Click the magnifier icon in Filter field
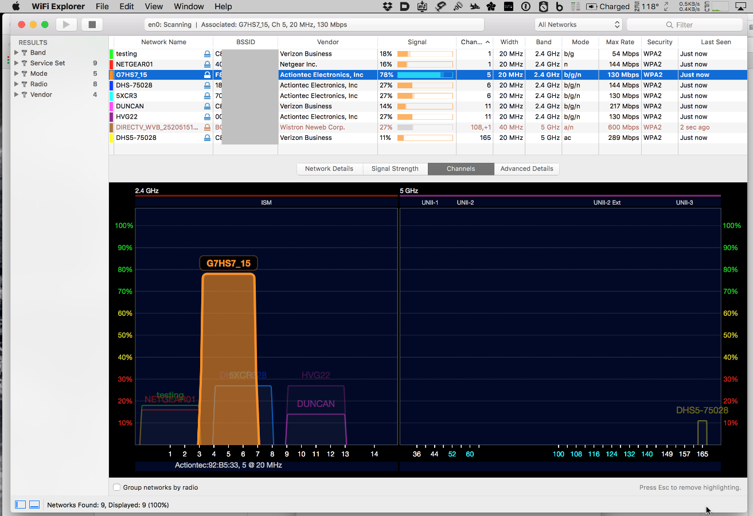753x516 pixels. (669, 25)
